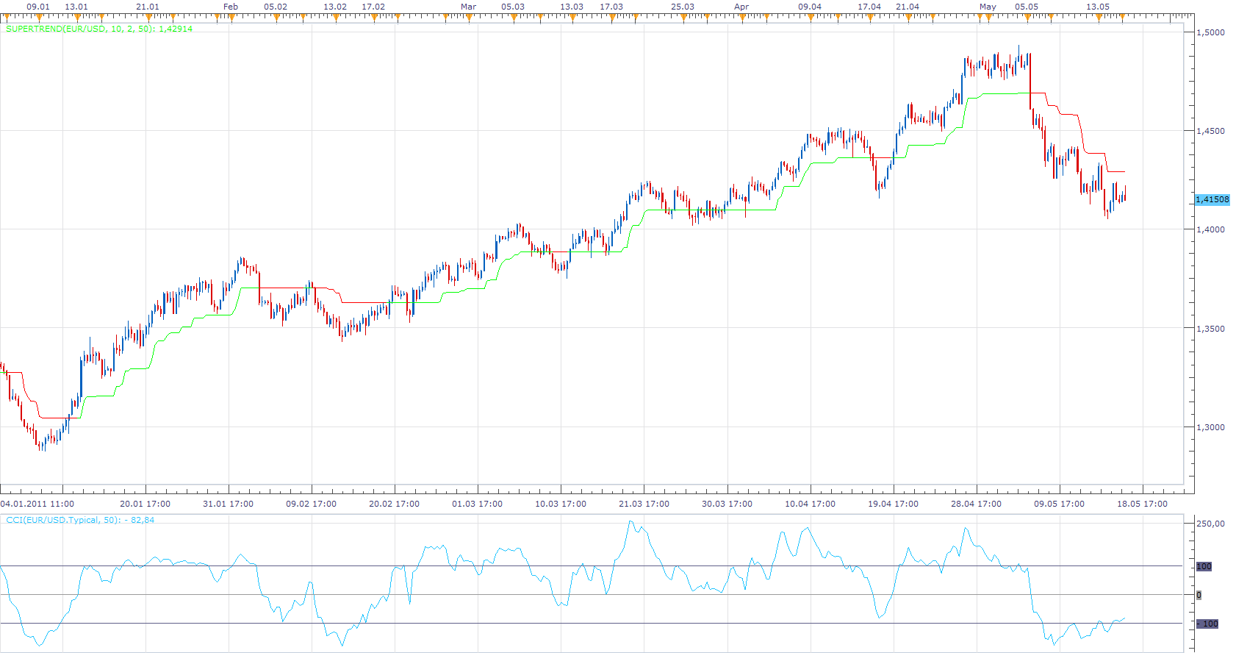Click the bottom time label 10.04 17:00
This screenshot has height=653, width=1236.
(x=811, y=504)
